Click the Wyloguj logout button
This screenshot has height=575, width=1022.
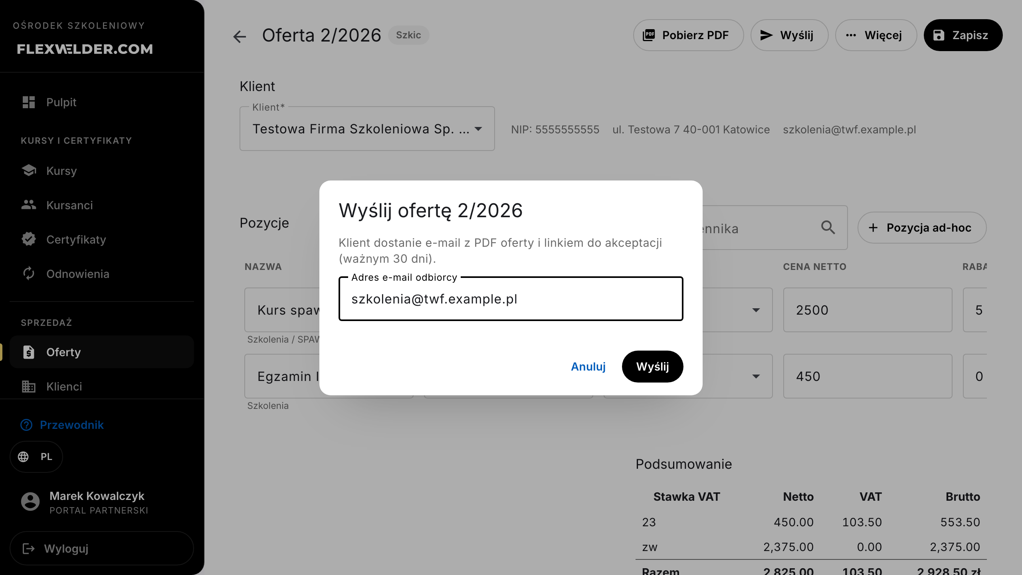pyautogui.click(x=102, y=548)
